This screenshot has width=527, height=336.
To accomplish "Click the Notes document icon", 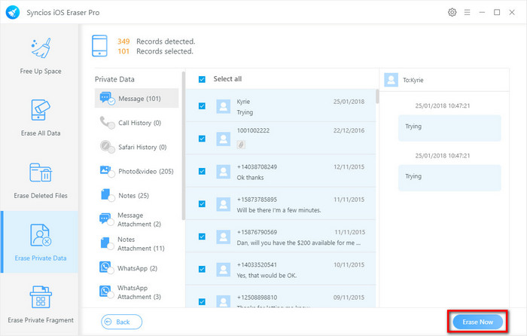I will 107,195.
